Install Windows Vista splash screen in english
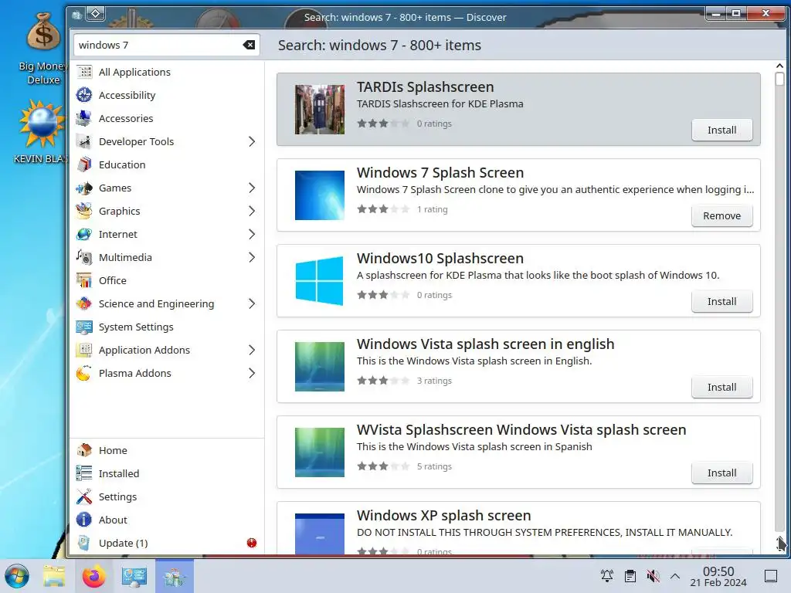 (722, 388)
